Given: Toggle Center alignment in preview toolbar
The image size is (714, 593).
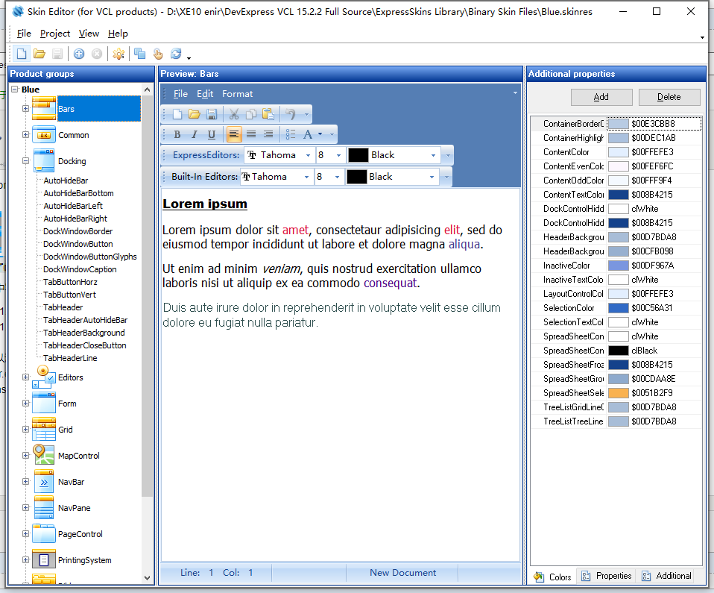Looking at the screenshot, I should (x=251, y=134).
